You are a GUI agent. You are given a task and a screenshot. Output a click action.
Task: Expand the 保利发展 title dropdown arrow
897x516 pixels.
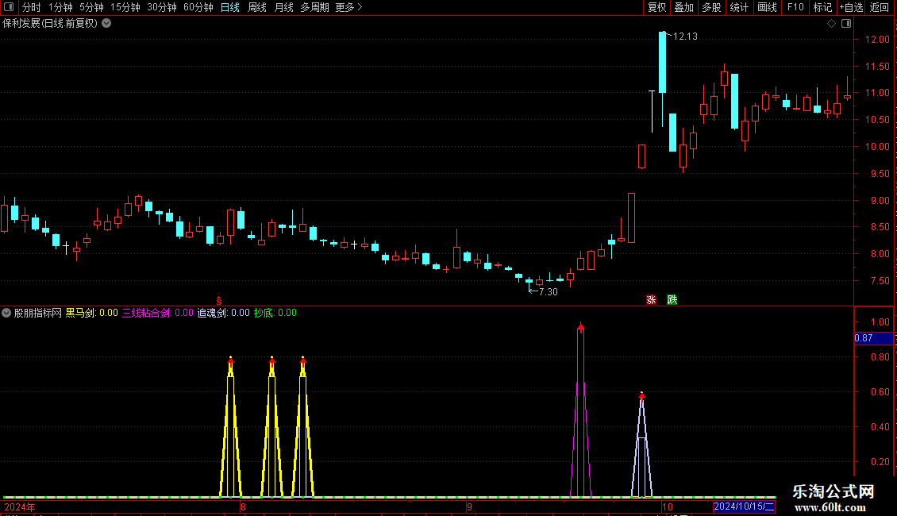106,24
